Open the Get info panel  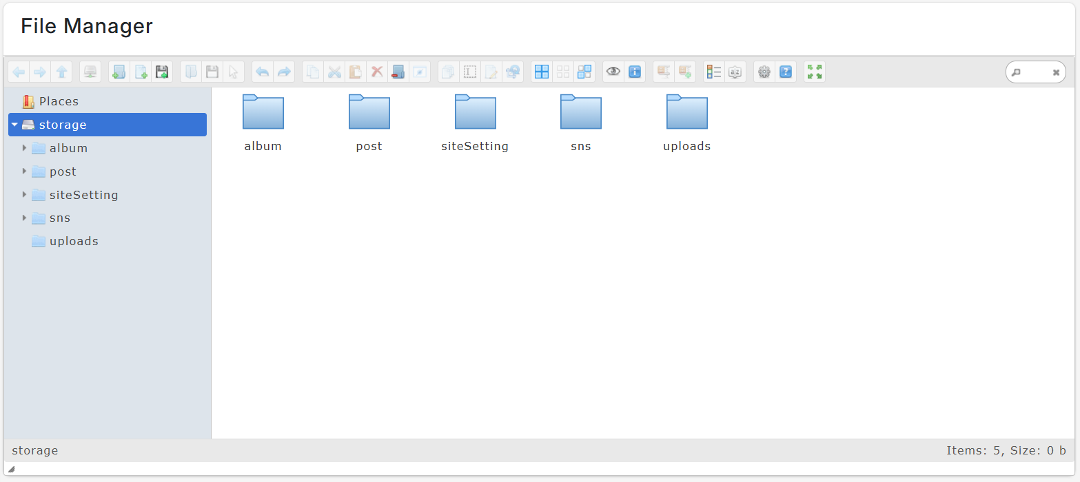635,72
